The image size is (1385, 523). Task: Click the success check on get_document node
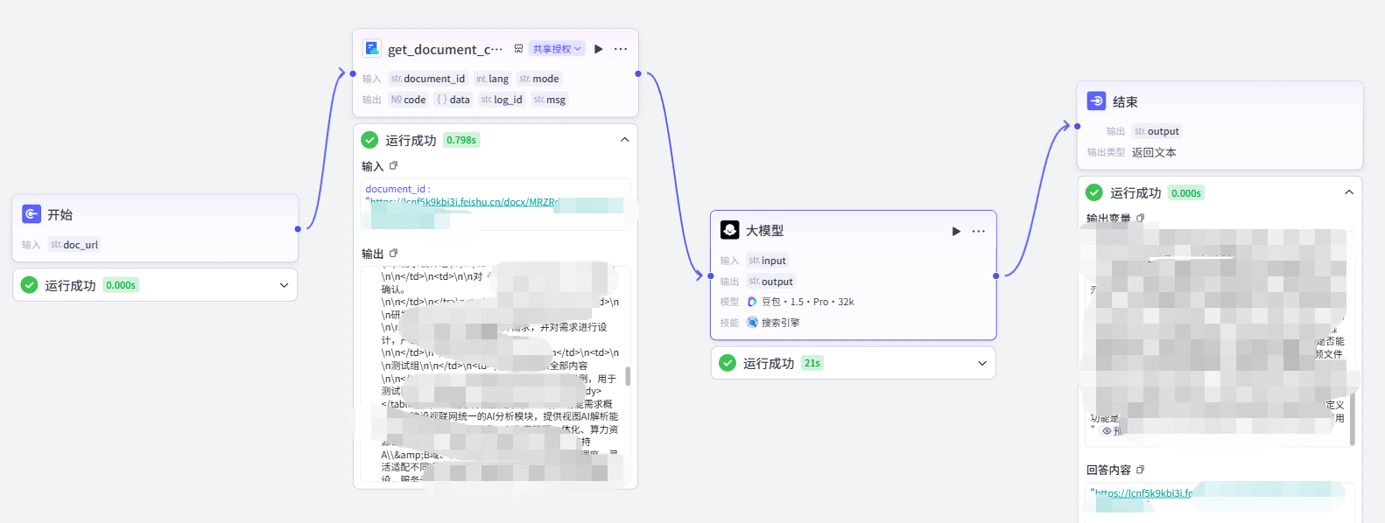tap(369, 140)
